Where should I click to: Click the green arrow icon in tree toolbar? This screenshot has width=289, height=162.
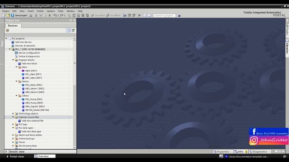pyautogui.click(x=73, y=30)
